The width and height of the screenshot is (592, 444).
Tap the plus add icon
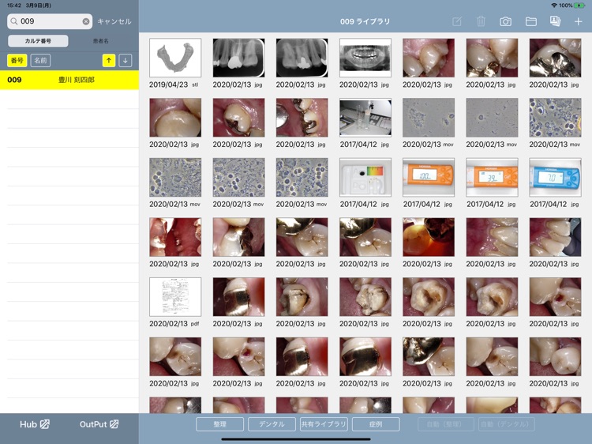point(578,21)
